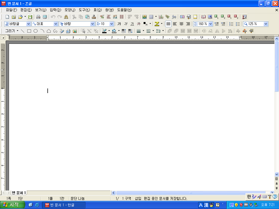Viewport: 279px width, 209px height.
Task: Open the 모양(J) menu
Action: (70, 10)
